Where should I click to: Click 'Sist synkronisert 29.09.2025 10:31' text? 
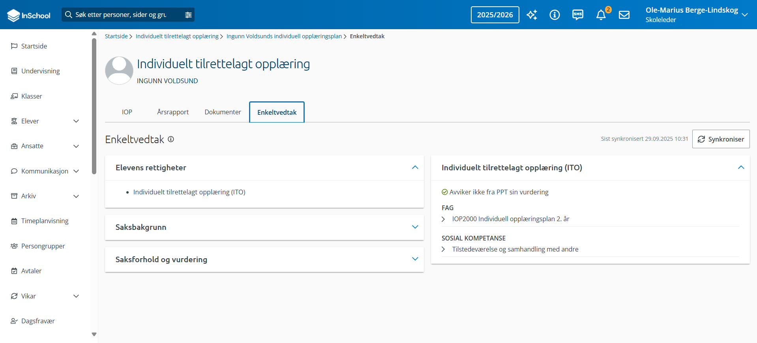pyautogui.click(x=644, y=139)
